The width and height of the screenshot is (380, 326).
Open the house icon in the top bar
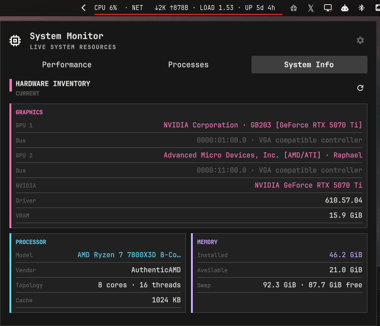[x=293, y=8]
